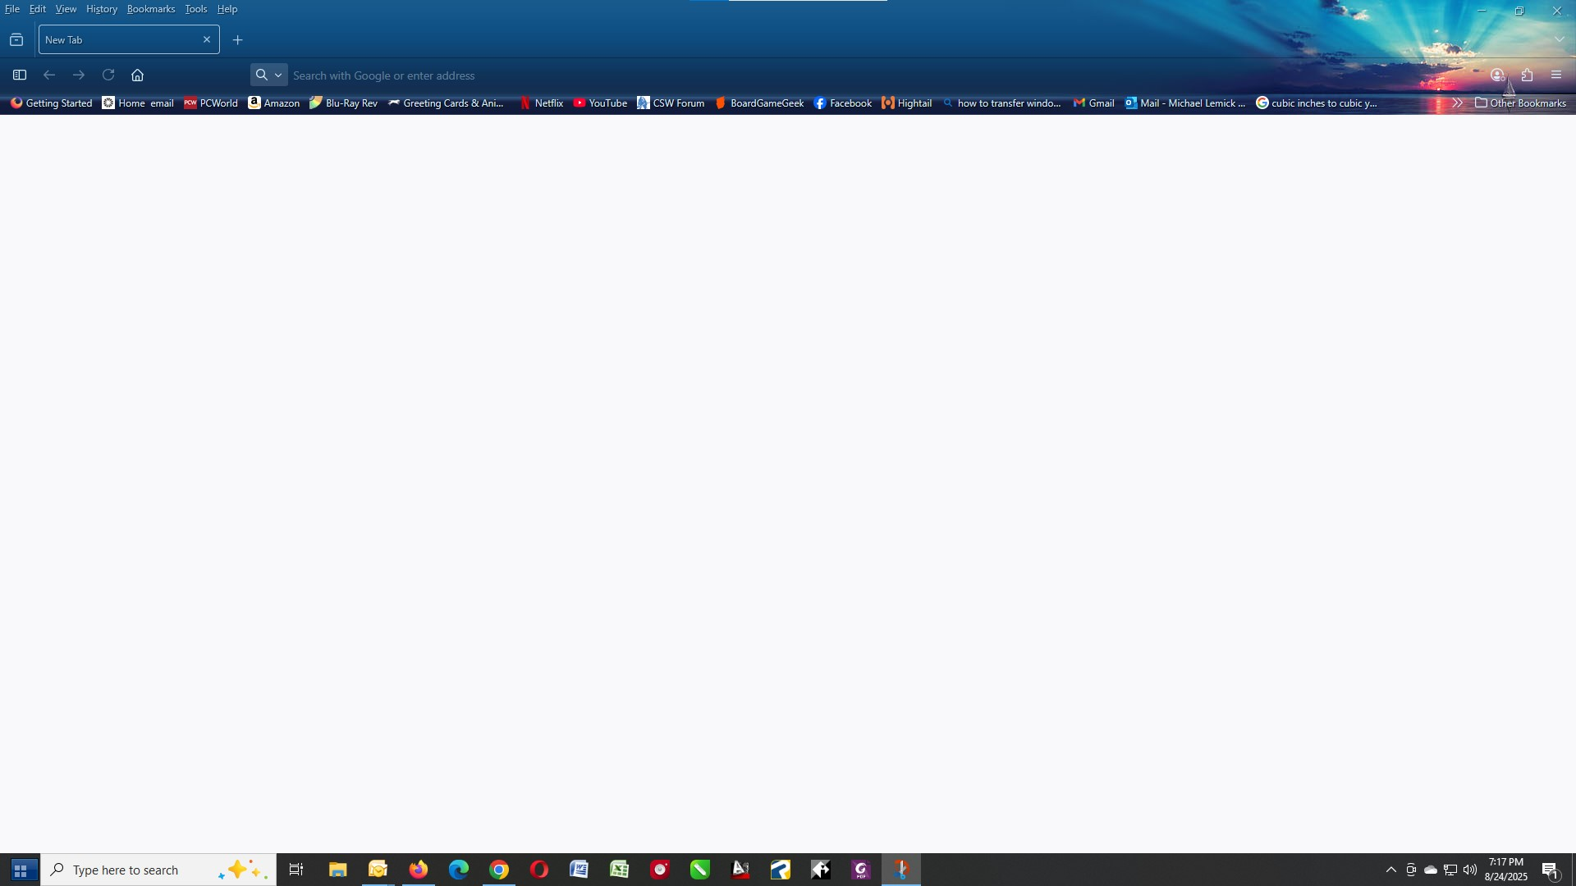1576x886 pixels.
Task: Expand the list all tabs arrow
Action: point(1559,40)
